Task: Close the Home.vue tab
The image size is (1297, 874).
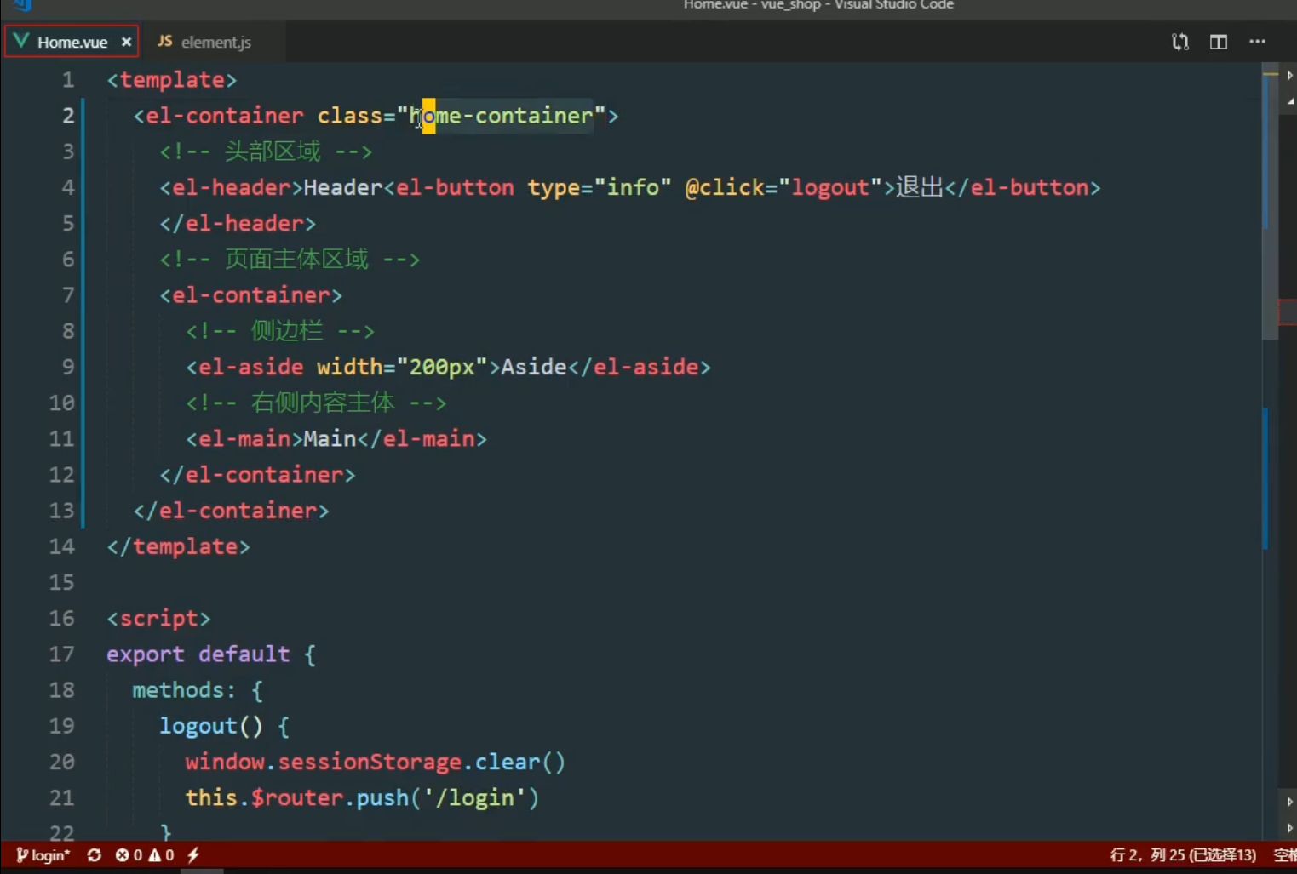Action: point(126,42)
